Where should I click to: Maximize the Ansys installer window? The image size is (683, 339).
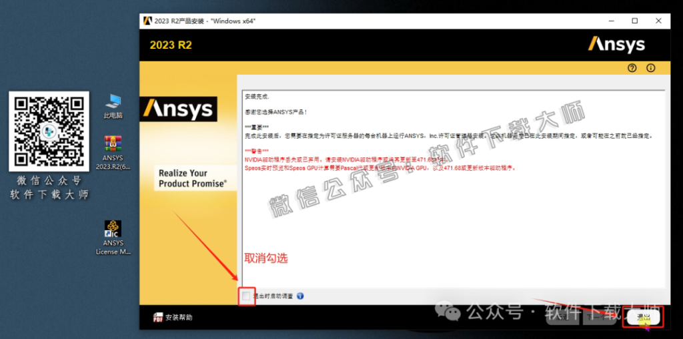[635, 21]
